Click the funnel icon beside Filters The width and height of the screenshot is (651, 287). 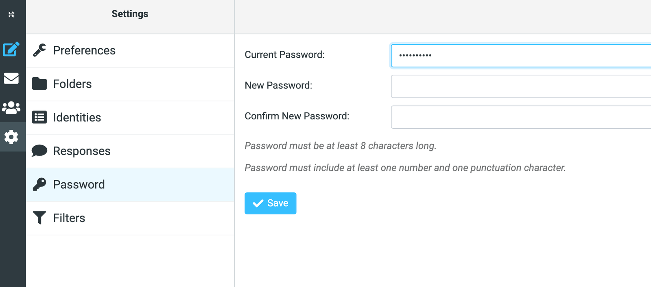click(39, 218)
